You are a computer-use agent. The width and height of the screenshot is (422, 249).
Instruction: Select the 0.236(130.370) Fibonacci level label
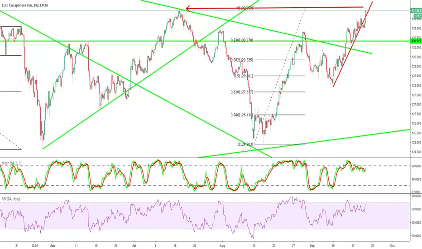tap(242, 40)
